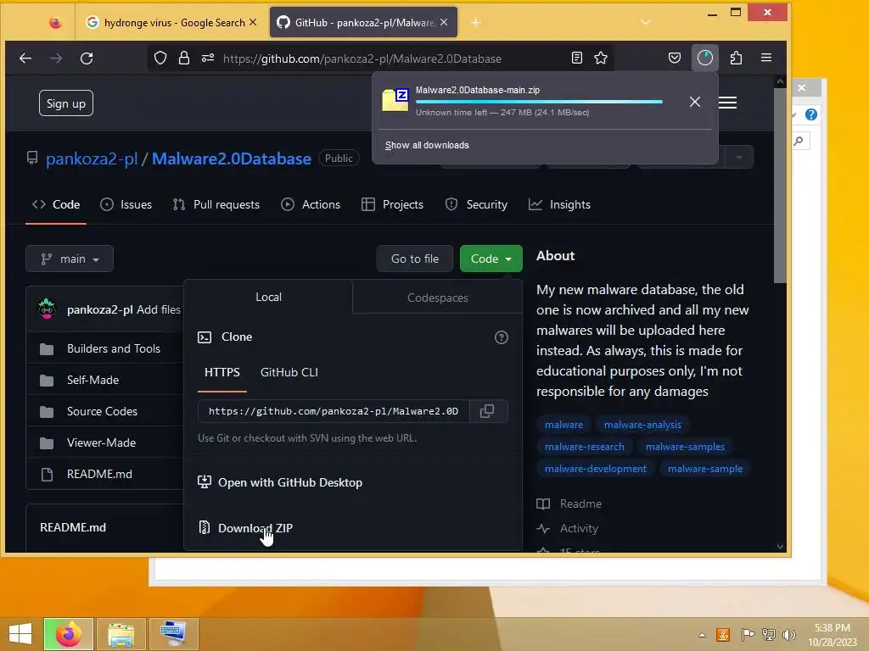Open the pankoza2-pl owner link
The height and width of the screenshot is (651, 869).
[x=92, y=159]
